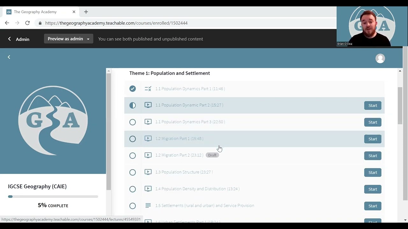Click the video icon for Population Dynamics Part 3

tap(148, 122)
